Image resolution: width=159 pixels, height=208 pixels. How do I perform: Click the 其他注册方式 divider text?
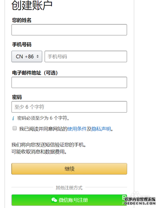[69, 188]
